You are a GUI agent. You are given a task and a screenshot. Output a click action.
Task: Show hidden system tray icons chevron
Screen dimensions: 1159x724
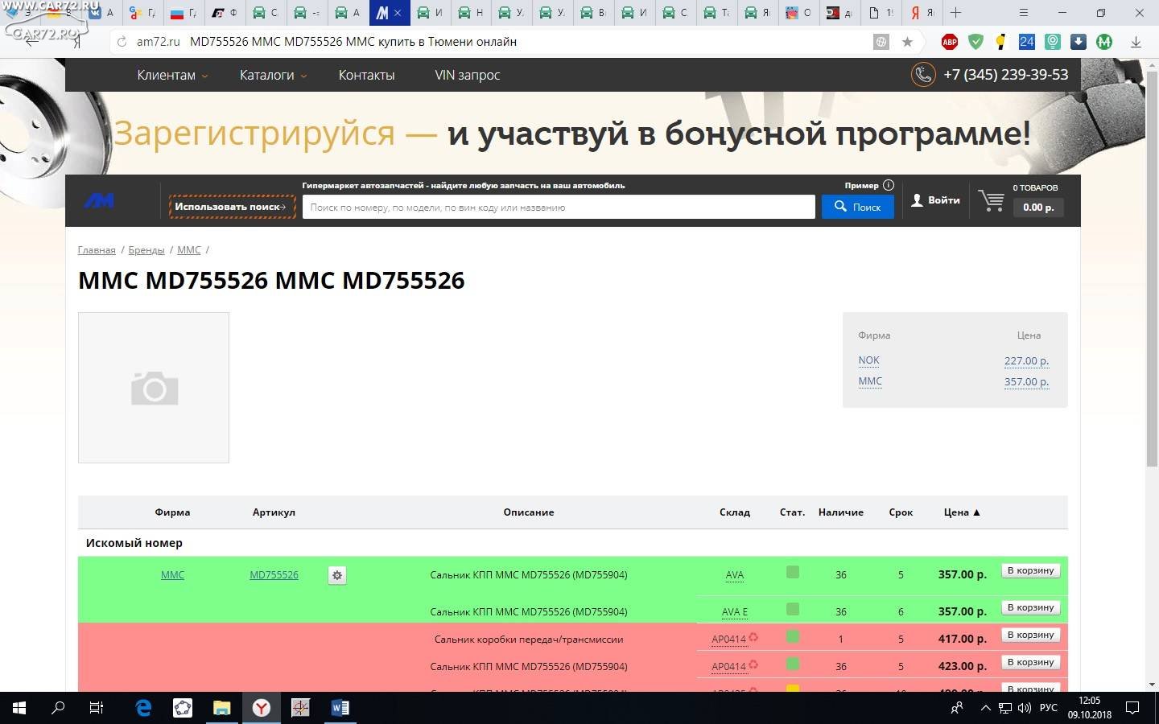(x=985, y=708)
